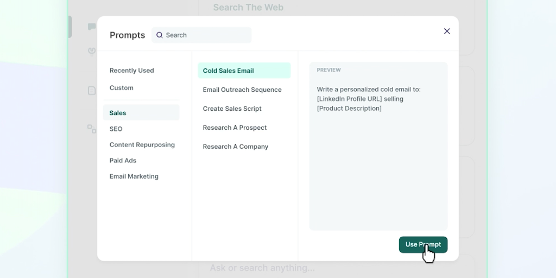
Task: Open the Content Repurposing category
Action: point(142,145)
